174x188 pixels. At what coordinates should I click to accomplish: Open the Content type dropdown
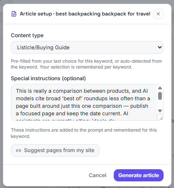pos(87,48)
